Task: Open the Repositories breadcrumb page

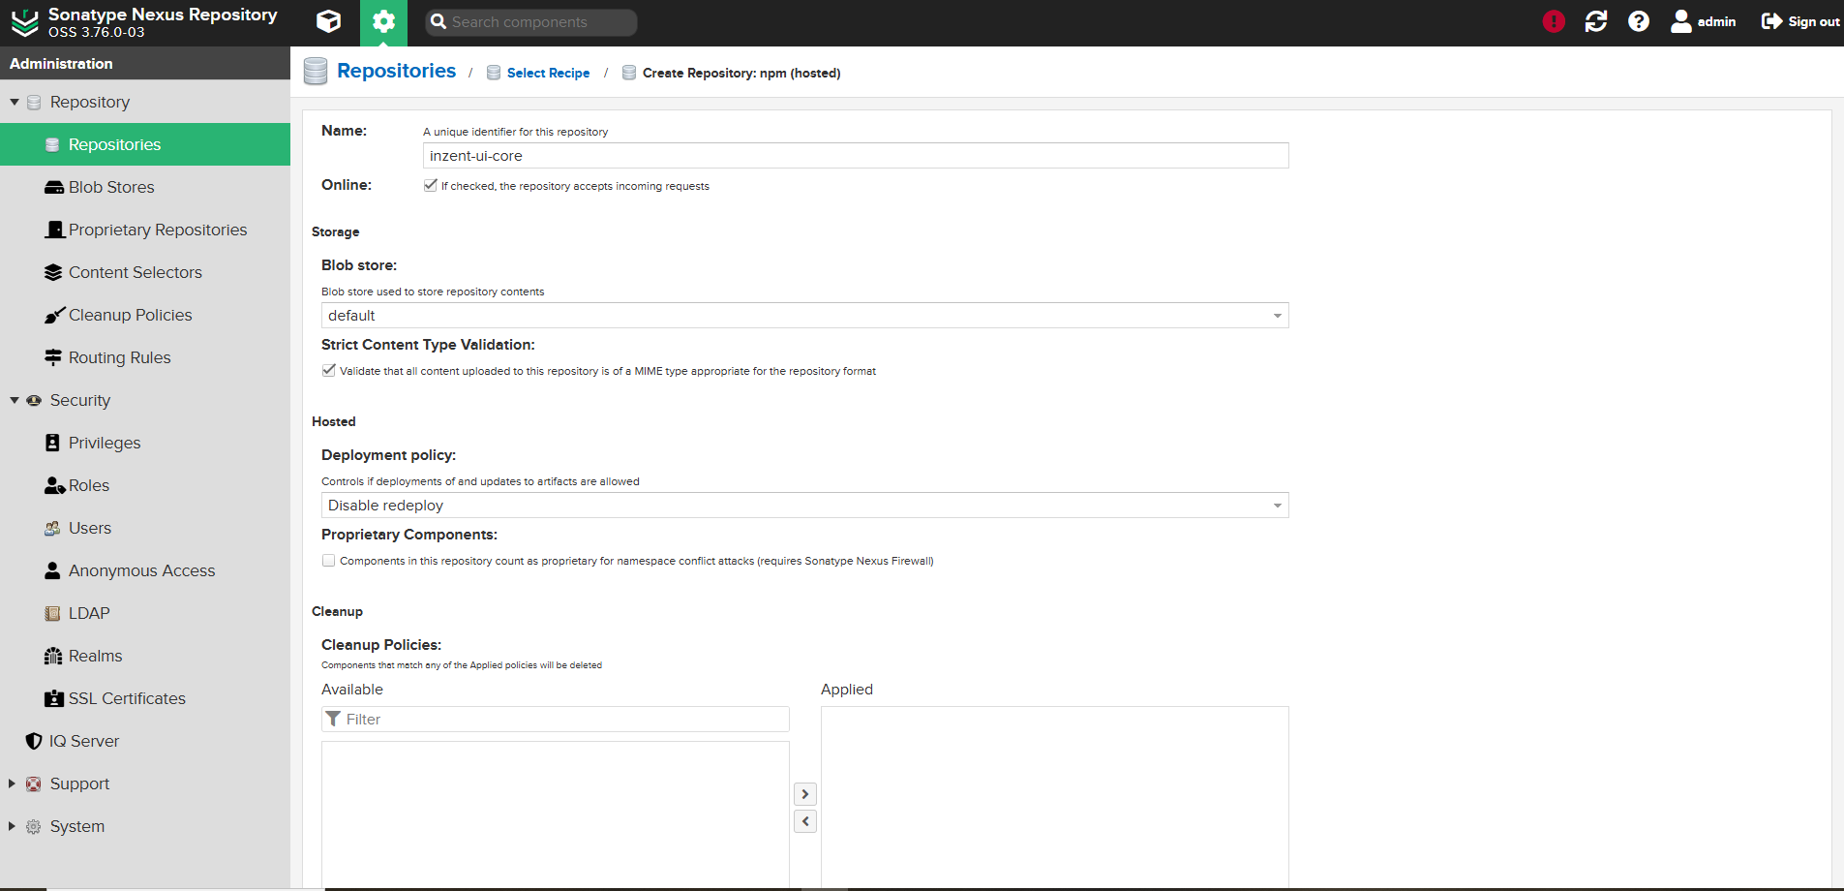Action: tap(396, 70)
